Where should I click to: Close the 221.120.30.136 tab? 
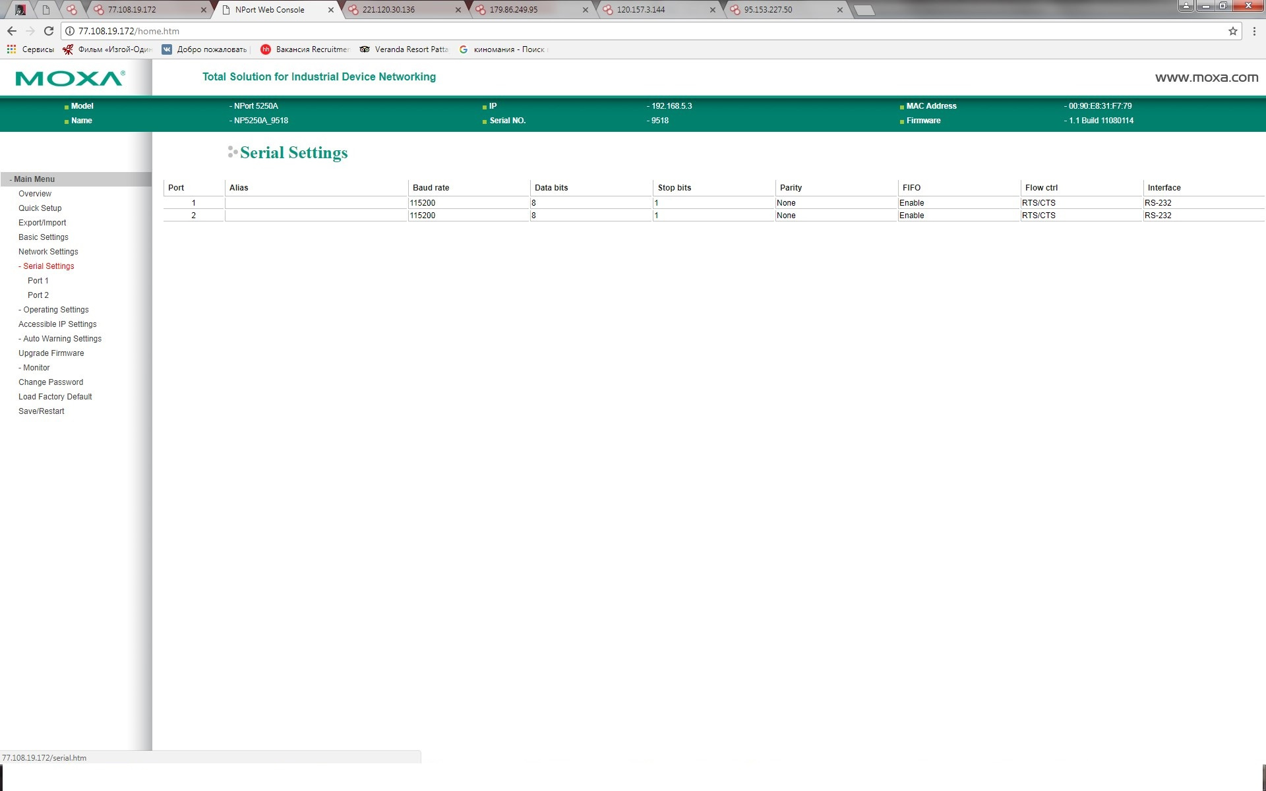[458, 10]
